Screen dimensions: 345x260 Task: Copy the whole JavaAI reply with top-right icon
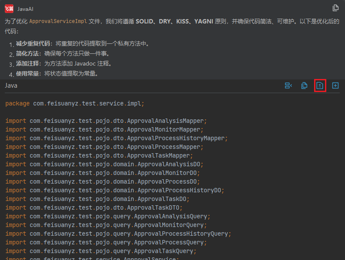[335, 8]
